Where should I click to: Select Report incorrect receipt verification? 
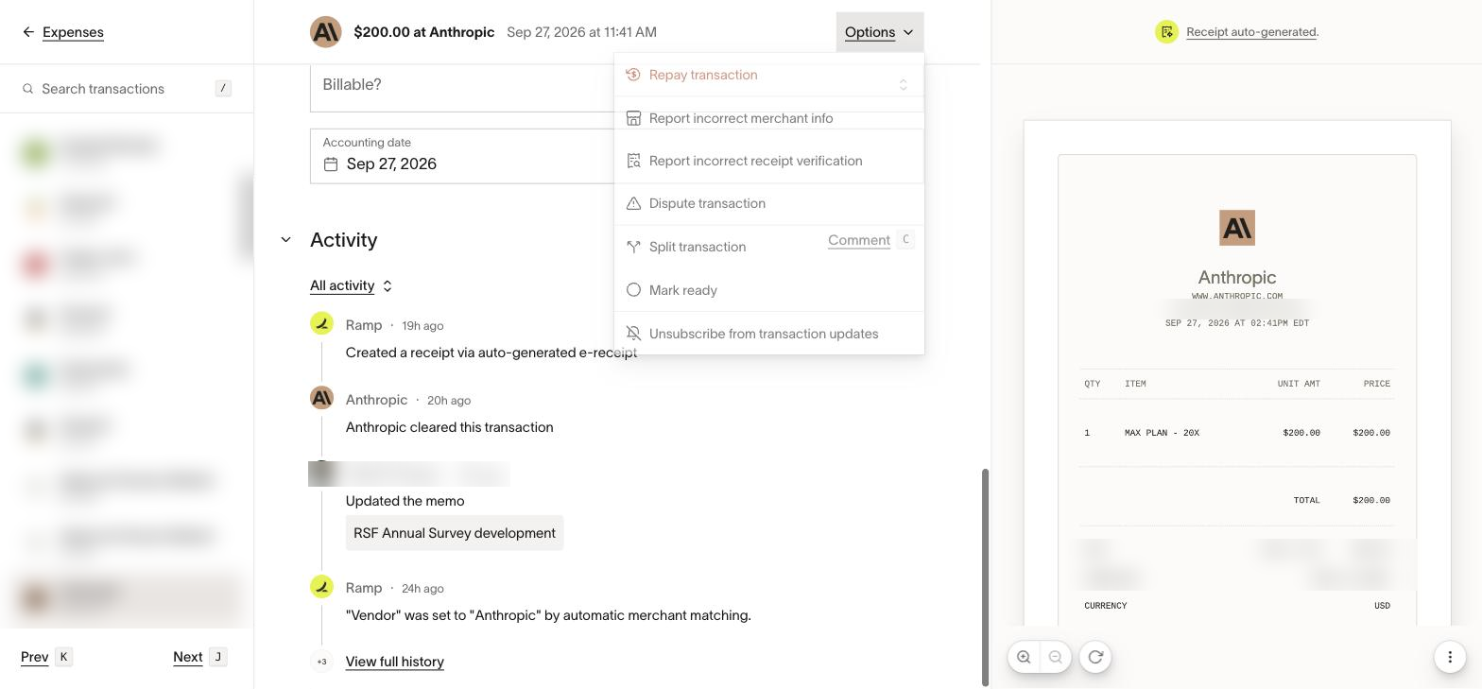[768, 161]
